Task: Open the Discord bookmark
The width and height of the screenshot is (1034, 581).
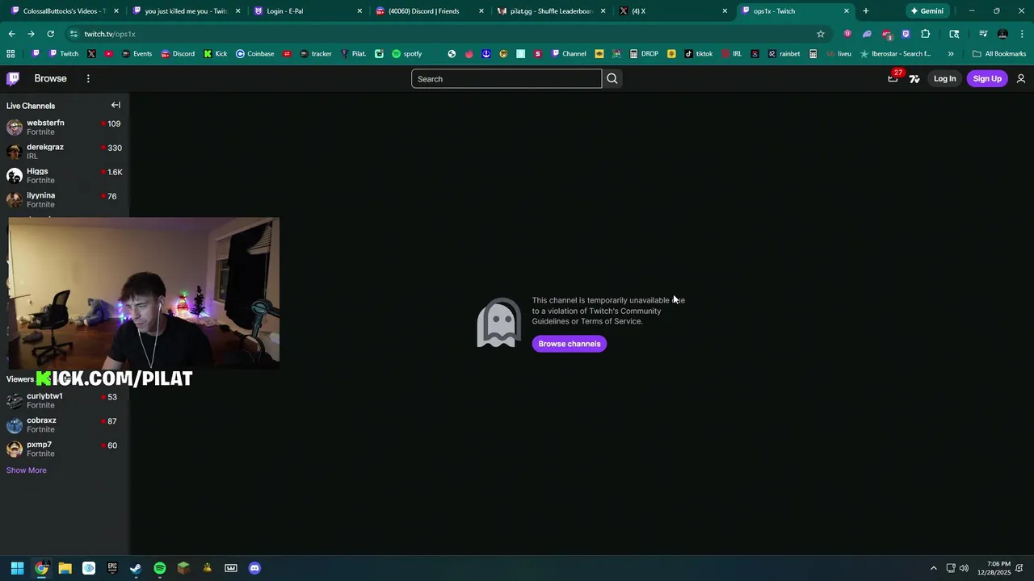Action: coord(178,53)
